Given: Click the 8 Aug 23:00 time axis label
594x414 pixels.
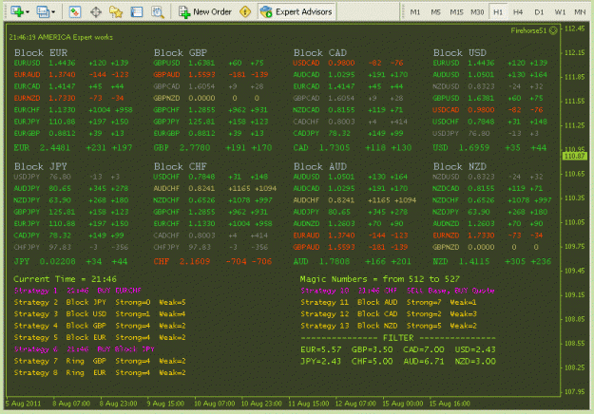Looking at the screenshot, I should click(118, 404).
